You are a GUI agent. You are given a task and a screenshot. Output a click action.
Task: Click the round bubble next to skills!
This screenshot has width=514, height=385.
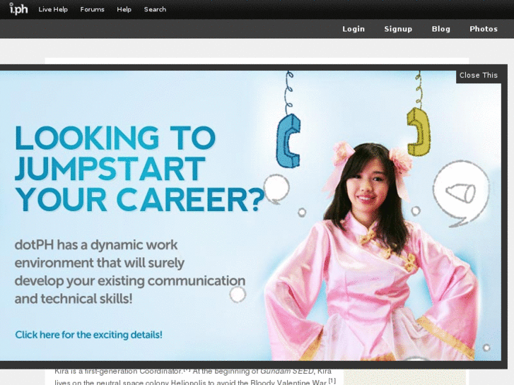tap(238, 295)
